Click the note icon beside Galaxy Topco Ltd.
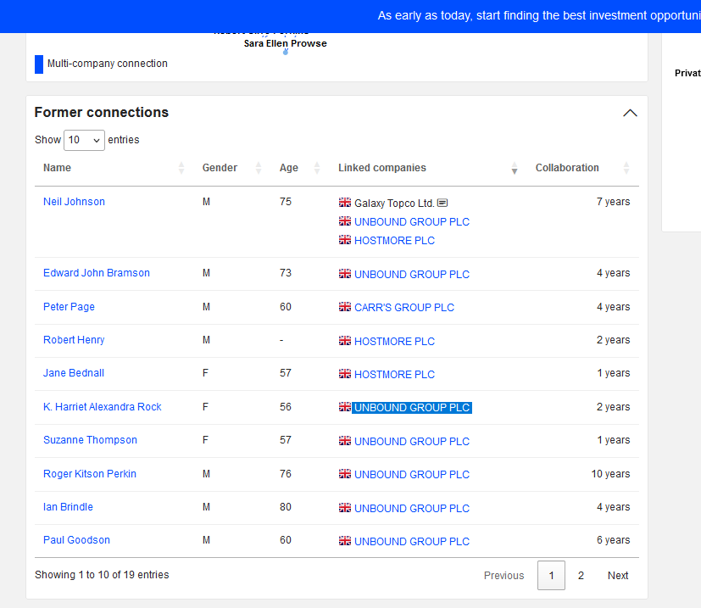The width and height of the screenshot is (701, 608). (x=442, y=204)
